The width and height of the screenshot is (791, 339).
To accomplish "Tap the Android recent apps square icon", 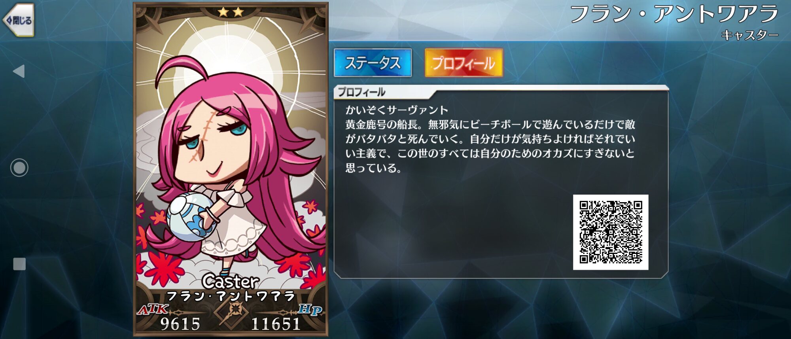I will tap(19, 264).
